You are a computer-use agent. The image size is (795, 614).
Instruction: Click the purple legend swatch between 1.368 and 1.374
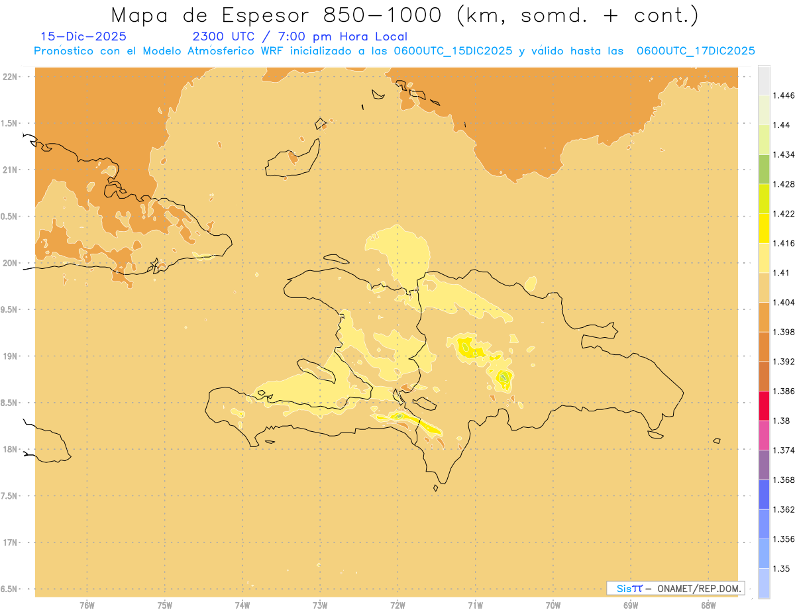(x=764, y=465)
